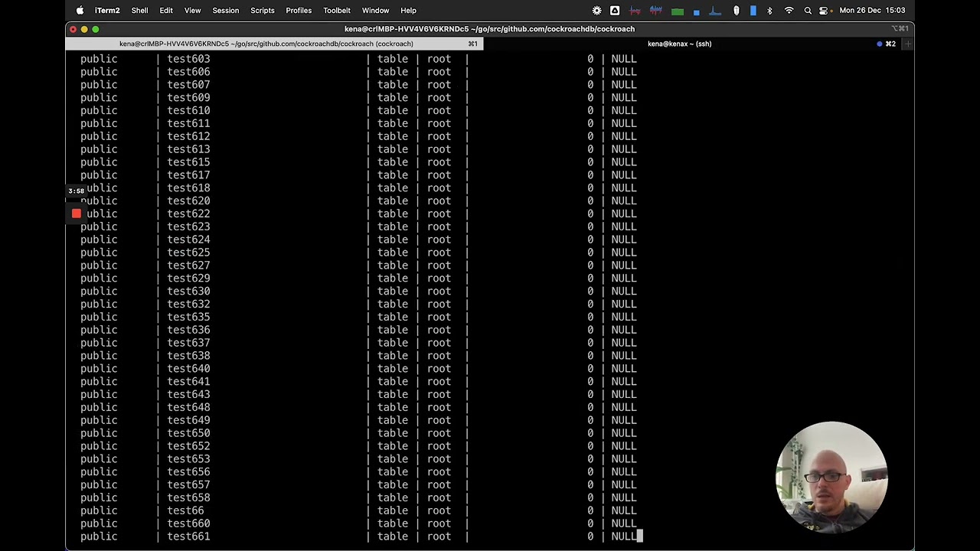Open the Scripts menu
980x551 pixels.
(263, 11)
